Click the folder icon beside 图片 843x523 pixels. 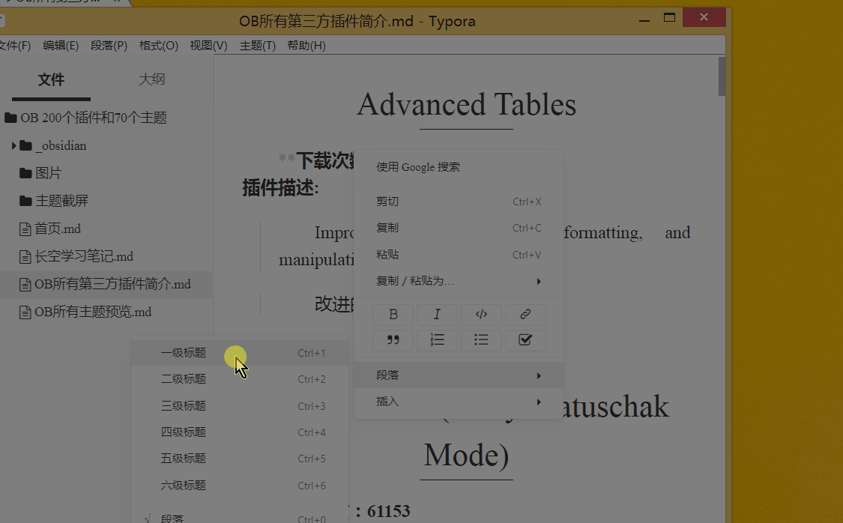point(25,173)
